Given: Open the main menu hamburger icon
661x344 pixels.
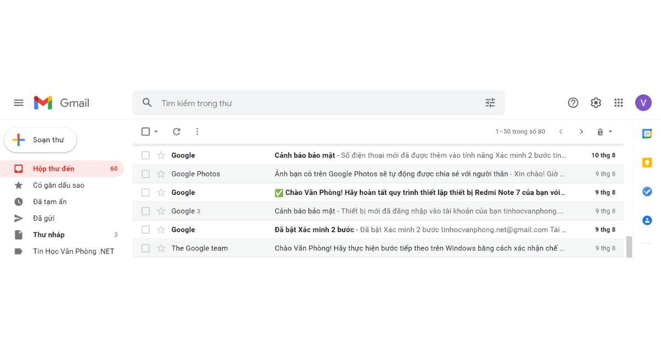Looking at the screenshot, I should tap(19, 103).
